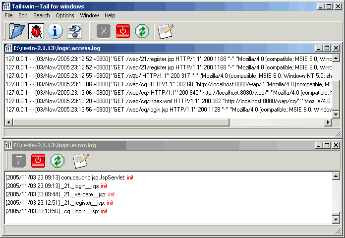
Task: Click access.log scroll up arrow
Action: click(336, 58)
